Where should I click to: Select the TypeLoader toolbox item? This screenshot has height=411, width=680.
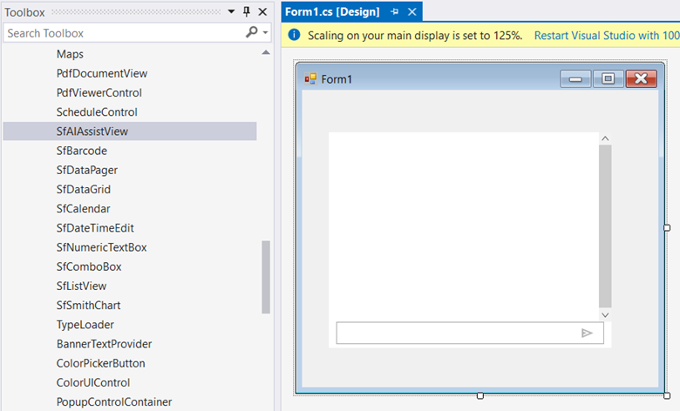(85, 325)
